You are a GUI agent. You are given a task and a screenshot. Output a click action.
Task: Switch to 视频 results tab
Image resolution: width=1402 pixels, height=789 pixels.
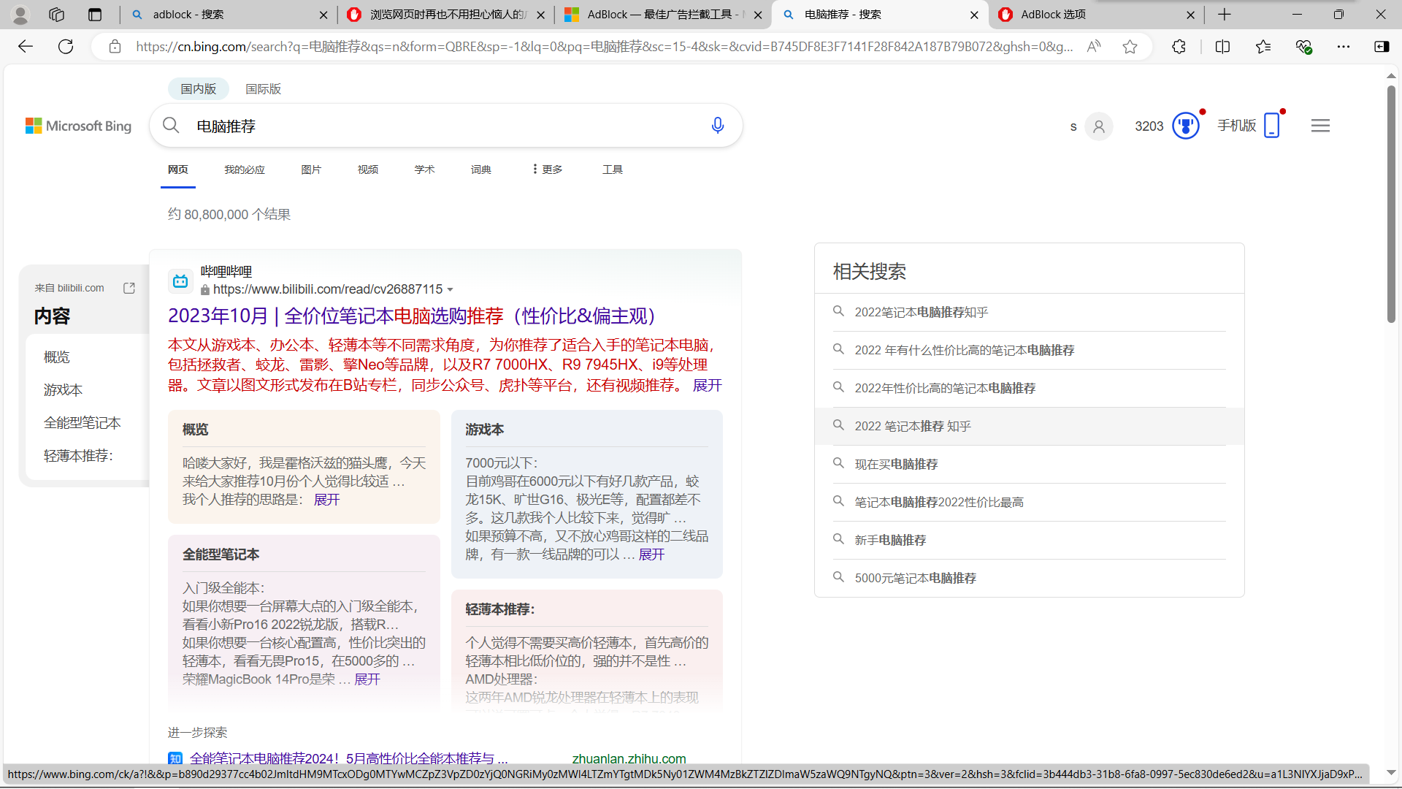(x=368, y=169)
